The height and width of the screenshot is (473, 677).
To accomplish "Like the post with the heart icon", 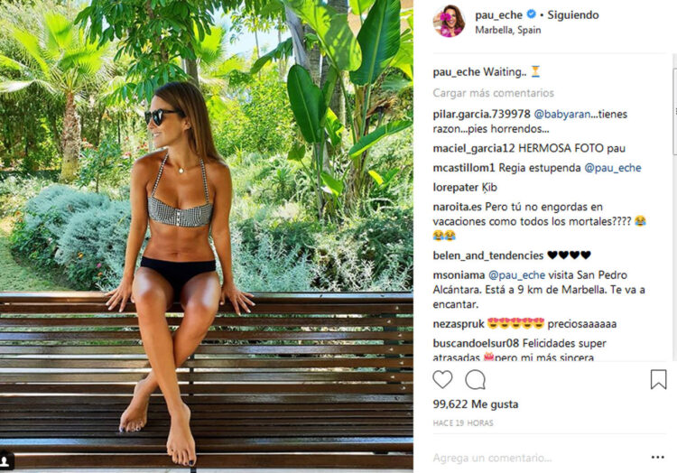I will (x=442, y=379).
